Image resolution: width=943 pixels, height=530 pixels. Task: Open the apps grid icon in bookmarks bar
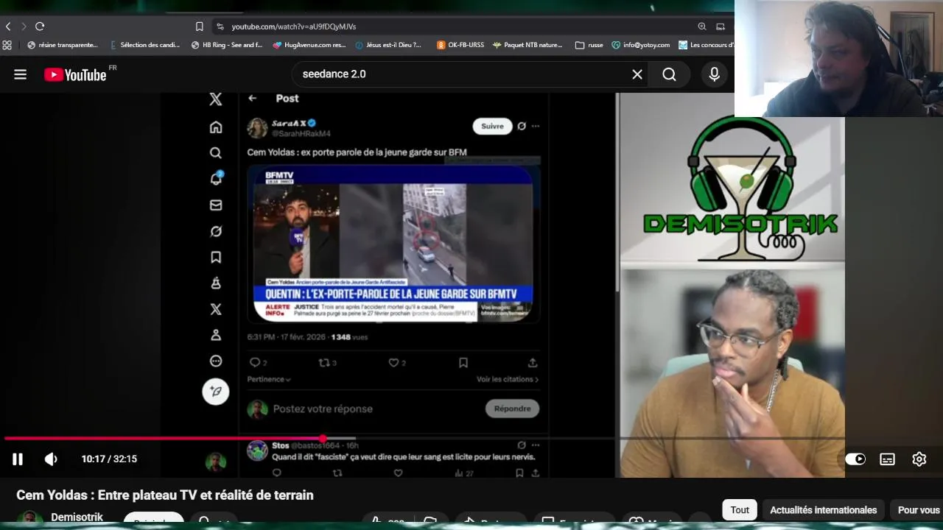click(7, 45)
